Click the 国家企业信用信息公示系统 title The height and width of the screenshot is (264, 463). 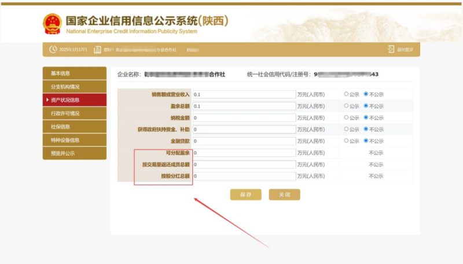tap(147, 21)
